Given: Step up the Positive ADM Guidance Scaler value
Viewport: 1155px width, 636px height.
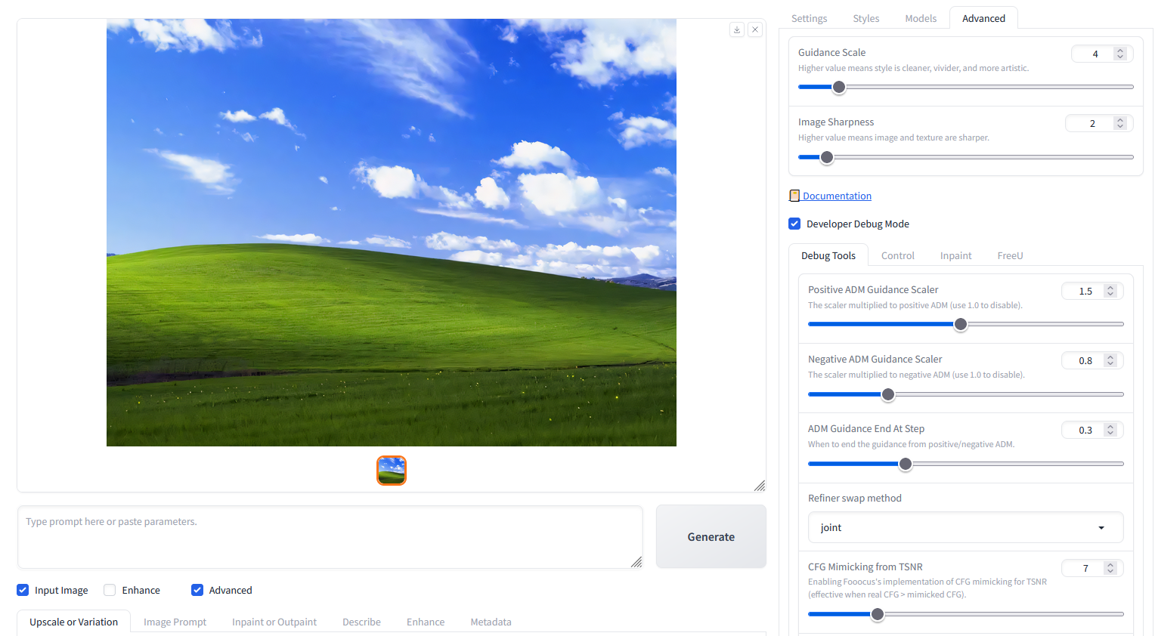Looking at the screenshot, I should coord(1110,288).
